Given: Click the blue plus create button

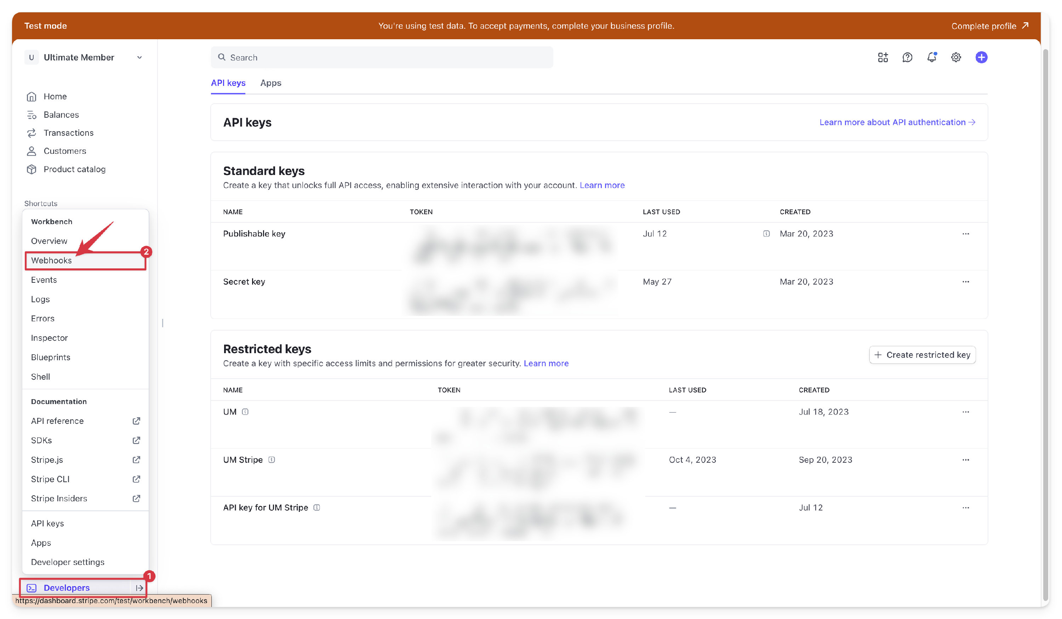Looking at the screenshot, I should pos(981,57).
